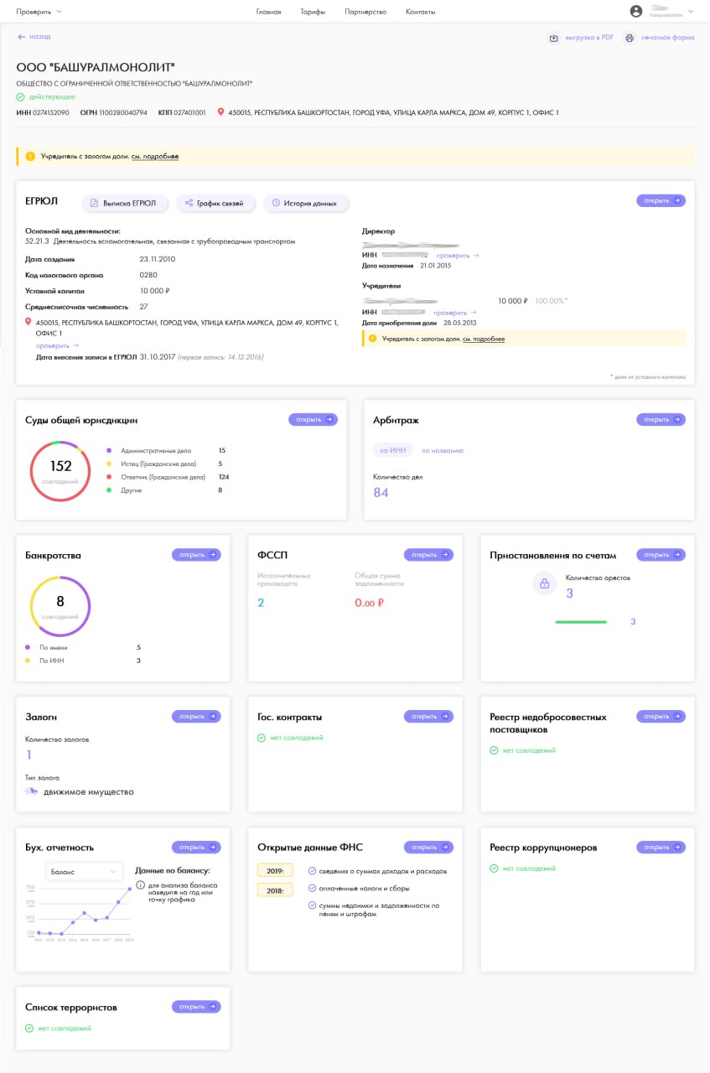Select the по ИНН arbitration filter
This screenshot has height=1073, width=710.
tap(392, 450)
